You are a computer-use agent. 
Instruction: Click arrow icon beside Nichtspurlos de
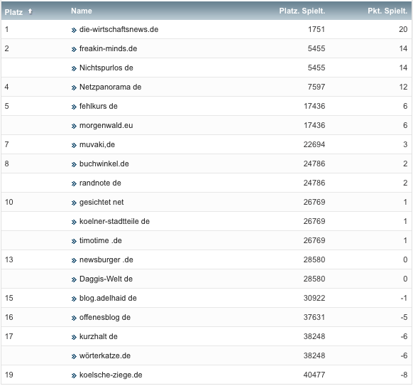pyautogui.click(x=74, y=69)
